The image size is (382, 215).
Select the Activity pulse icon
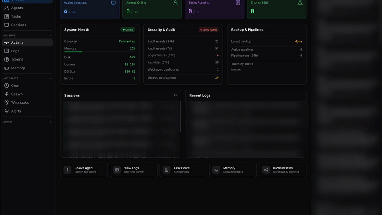pos(6,42)
